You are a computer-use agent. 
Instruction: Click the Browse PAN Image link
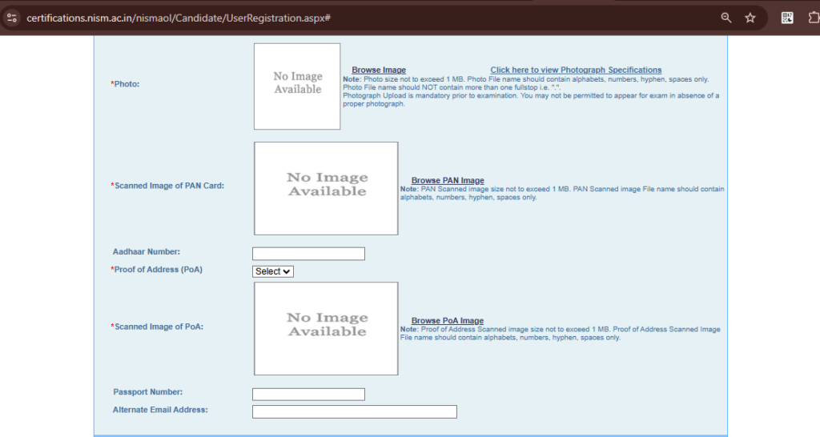pyautogui.click(x=448, y=180)
